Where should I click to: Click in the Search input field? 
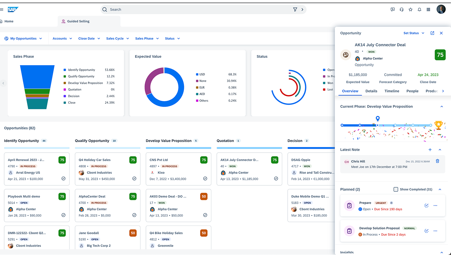tap(193, 10)
